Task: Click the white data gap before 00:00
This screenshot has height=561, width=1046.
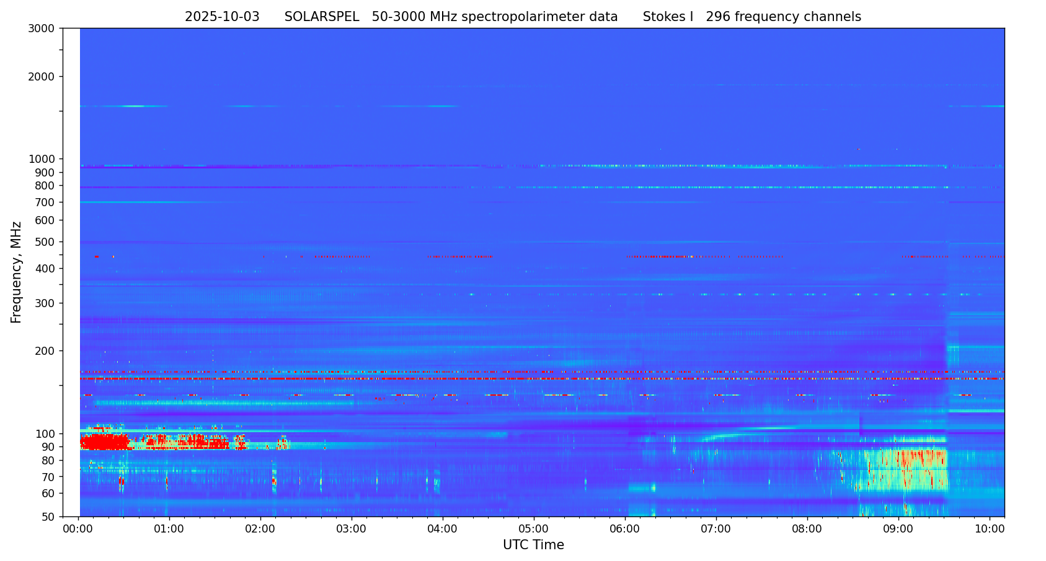Action: [71, 272]
